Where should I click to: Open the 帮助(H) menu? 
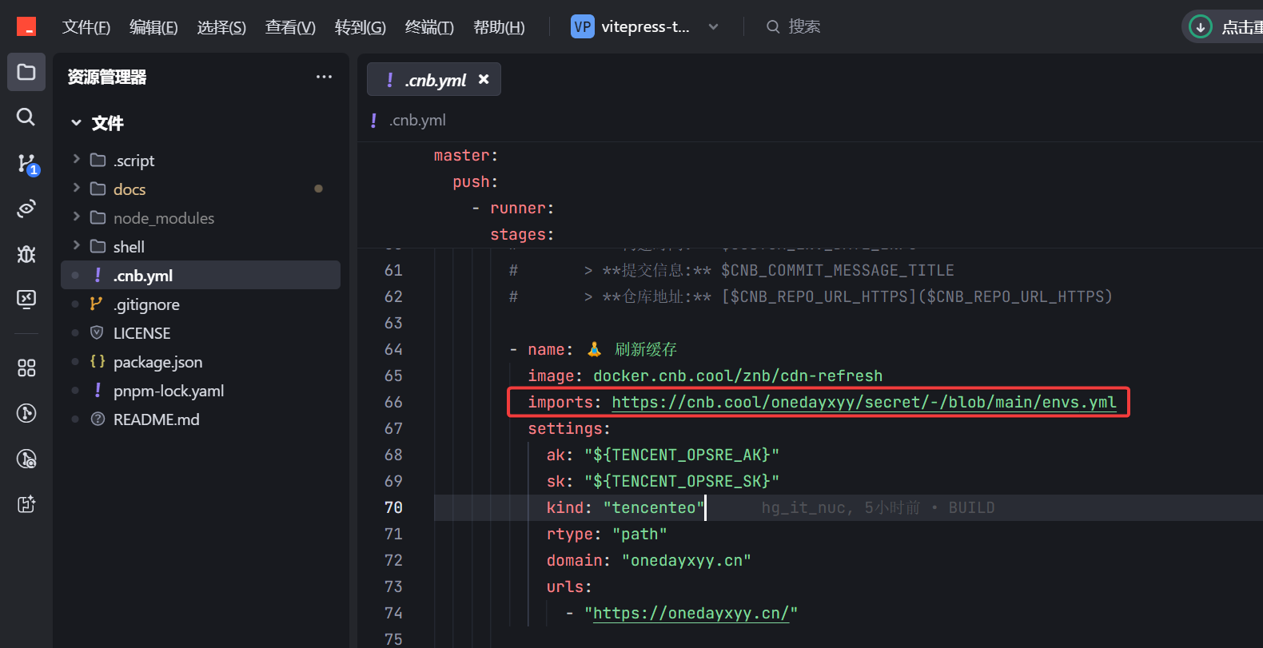(x=499, y=27)
